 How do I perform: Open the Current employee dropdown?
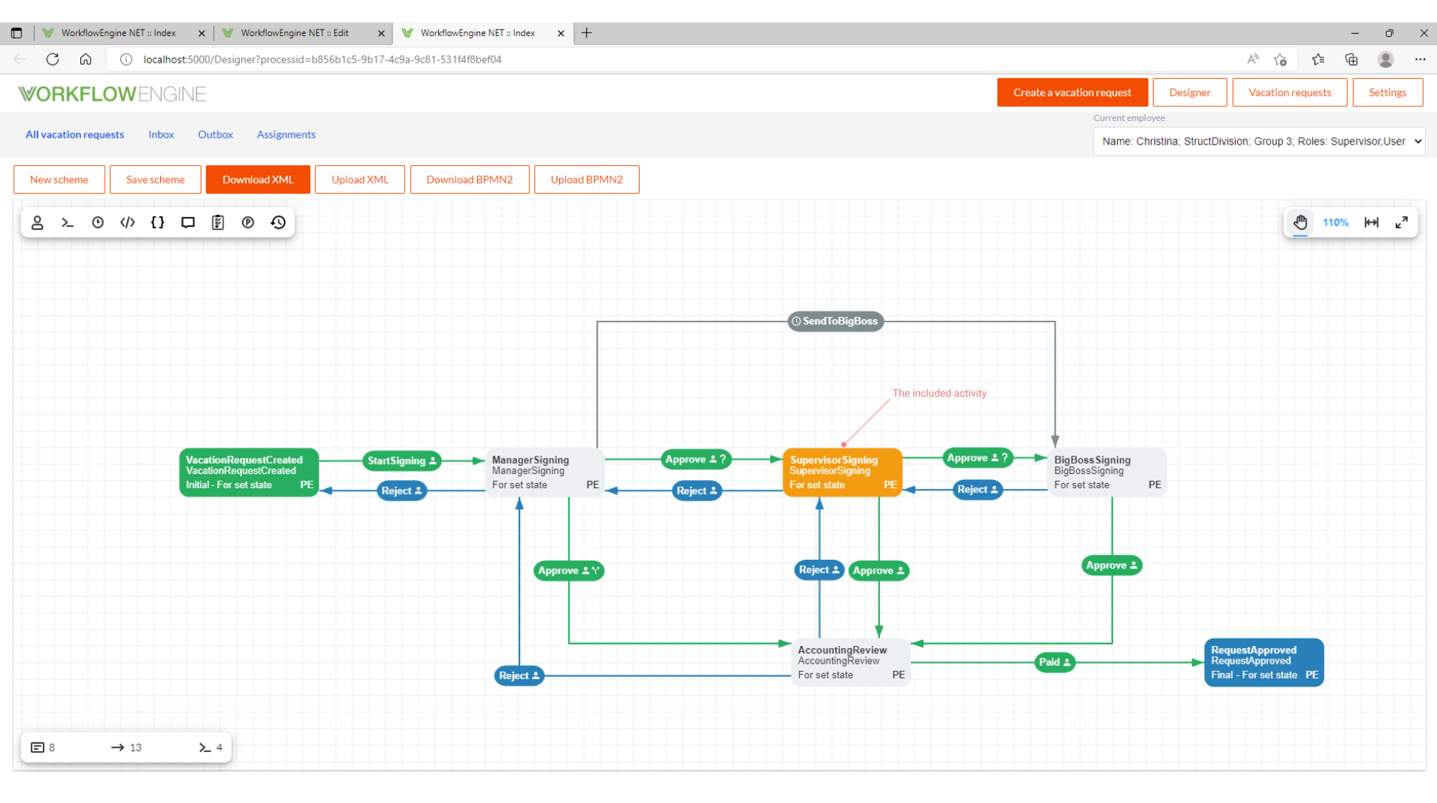(x=1259, y=142)
